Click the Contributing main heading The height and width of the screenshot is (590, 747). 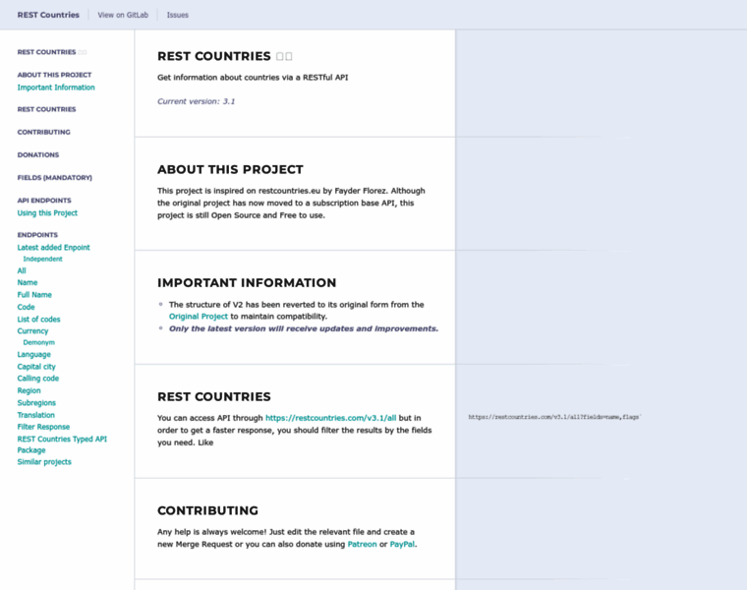(207, 511)
